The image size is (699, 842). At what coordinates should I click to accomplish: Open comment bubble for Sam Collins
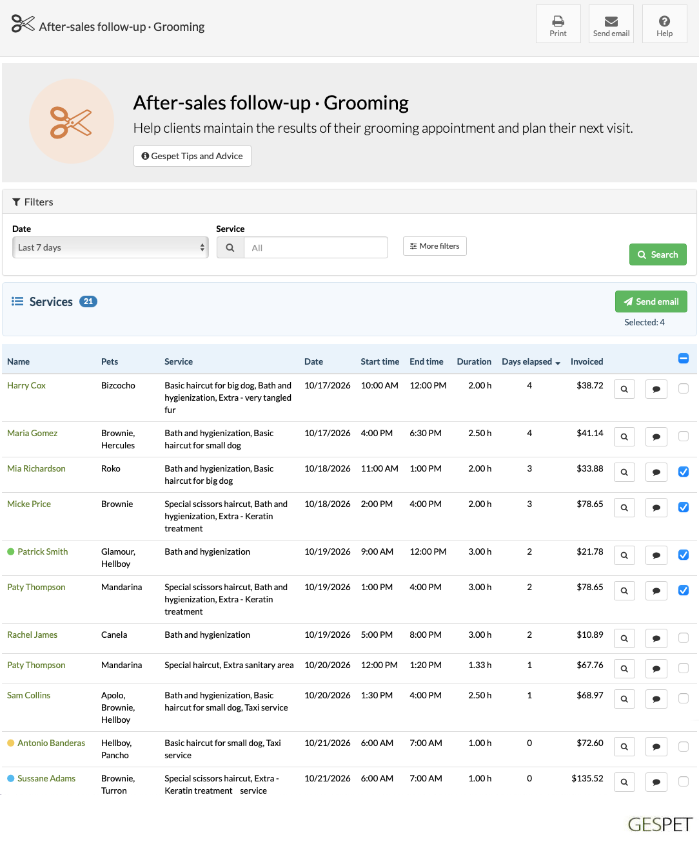point(656,699)
